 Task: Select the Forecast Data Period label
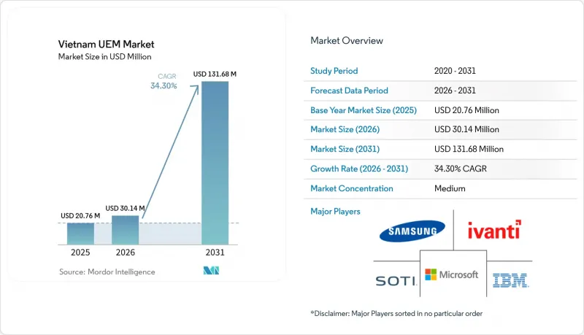tap(350, 91)
